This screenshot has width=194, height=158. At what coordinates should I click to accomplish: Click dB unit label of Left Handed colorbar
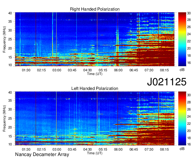coord(182,149)
